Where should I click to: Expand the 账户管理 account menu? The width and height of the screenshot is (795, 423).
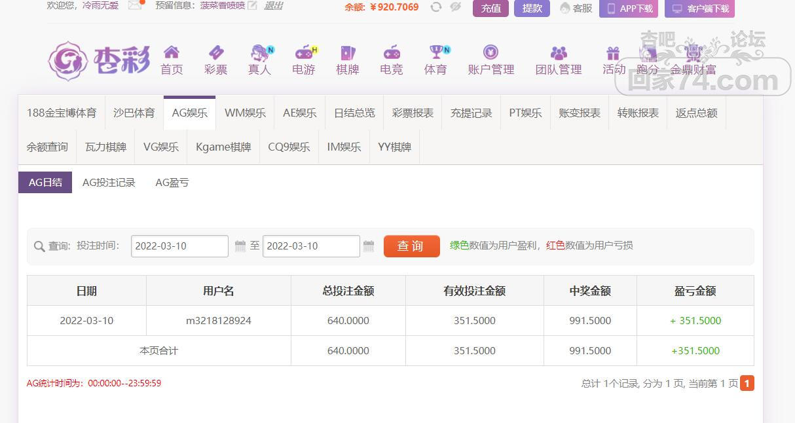coord(490,60)
